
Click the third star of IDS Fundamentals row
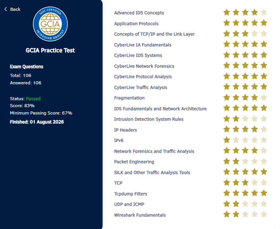[x=246, y=108]
